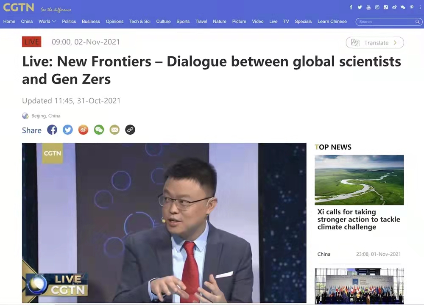Open CGTN's Pinterest page from header
The height and width of the screenshot is (305, 424).
pyautogui.click(x=412, y=7)
